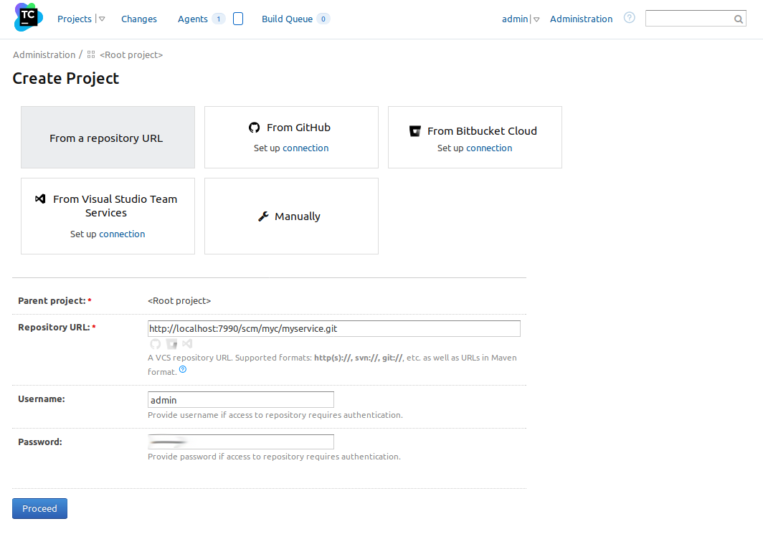Select the From Bitbucket Cloud option
This screenshot has width=763, height=534.
(x=475, y=138)
